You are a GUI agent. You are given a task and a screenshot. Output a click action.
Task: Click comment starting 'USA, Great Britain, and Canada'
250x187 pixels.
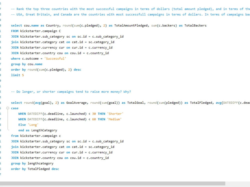point(130,14)
